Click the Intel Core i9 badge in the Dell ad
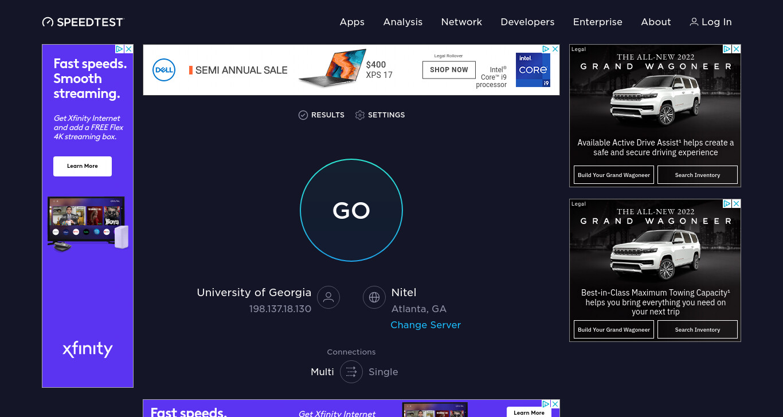 (533, 70)
